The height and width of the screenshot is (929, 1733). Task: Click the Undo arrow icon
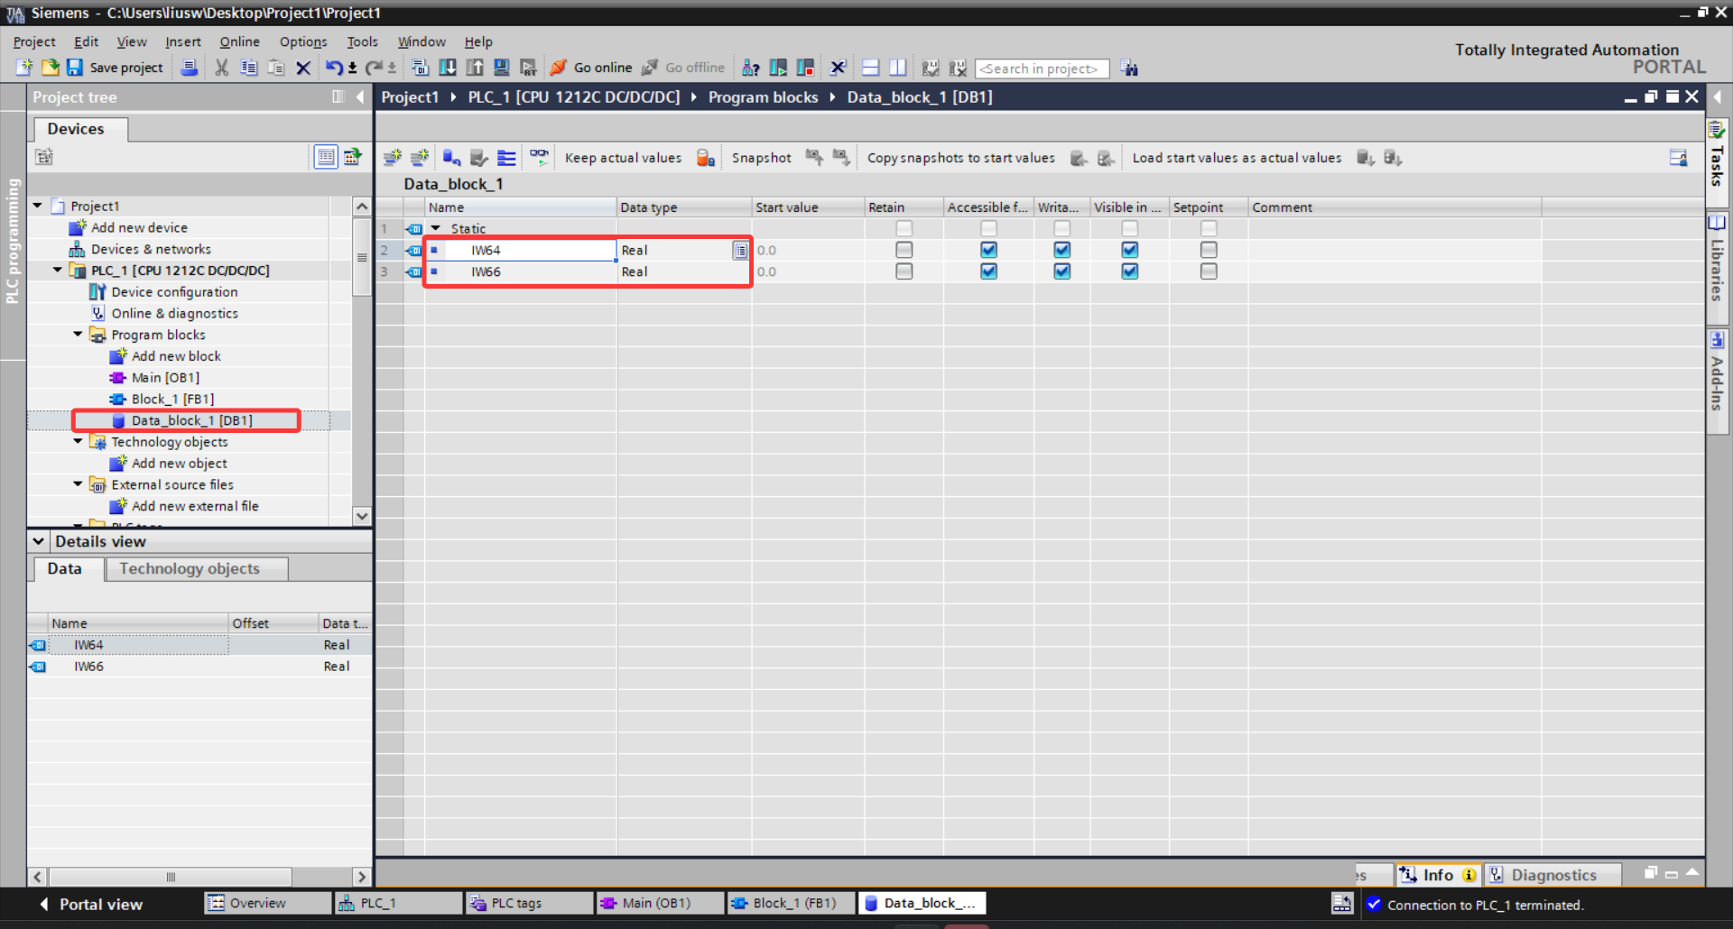click(x=334, y=68)
